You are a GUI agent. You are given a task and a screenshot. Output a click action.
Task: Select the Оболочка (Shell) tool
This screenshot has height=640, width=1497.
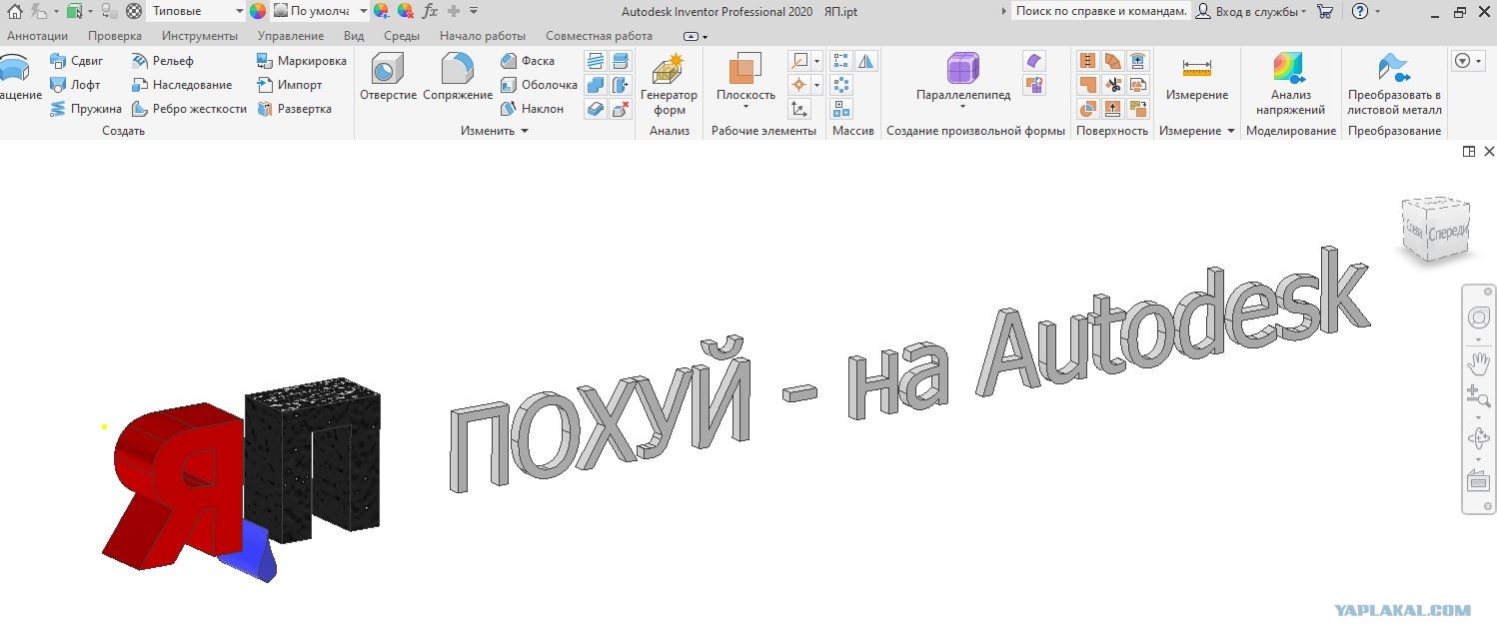[539, 85]
